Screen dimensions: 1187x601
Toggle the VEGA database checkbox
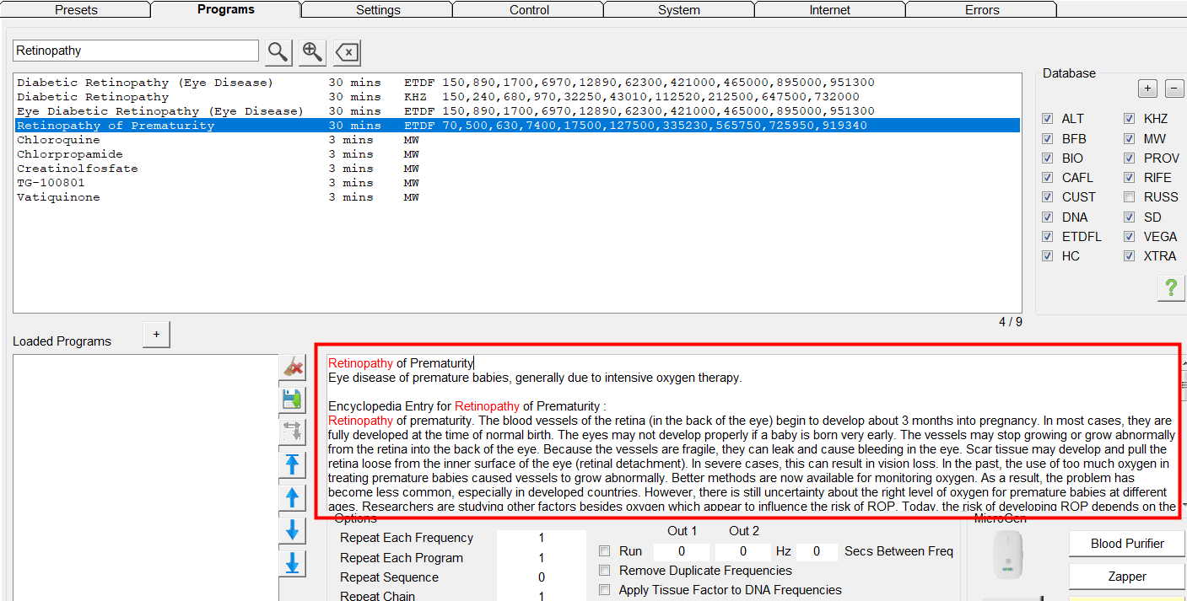[1130, 236]
